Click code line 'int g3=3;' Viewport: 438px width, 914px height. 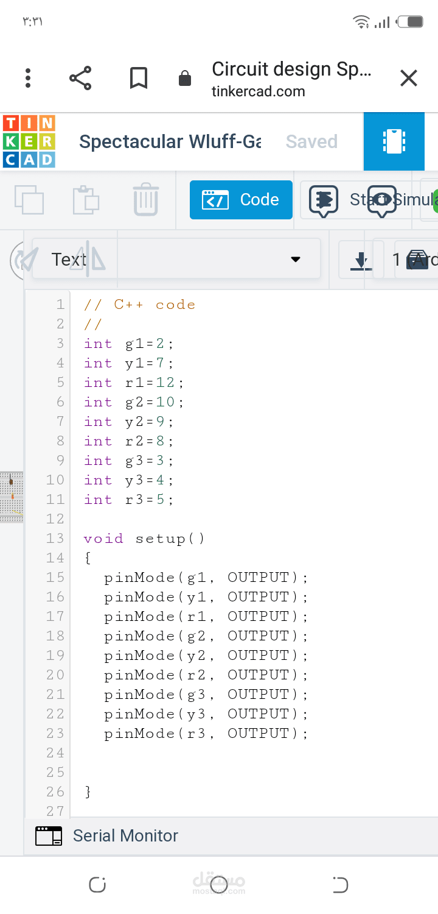click(129, 461)
